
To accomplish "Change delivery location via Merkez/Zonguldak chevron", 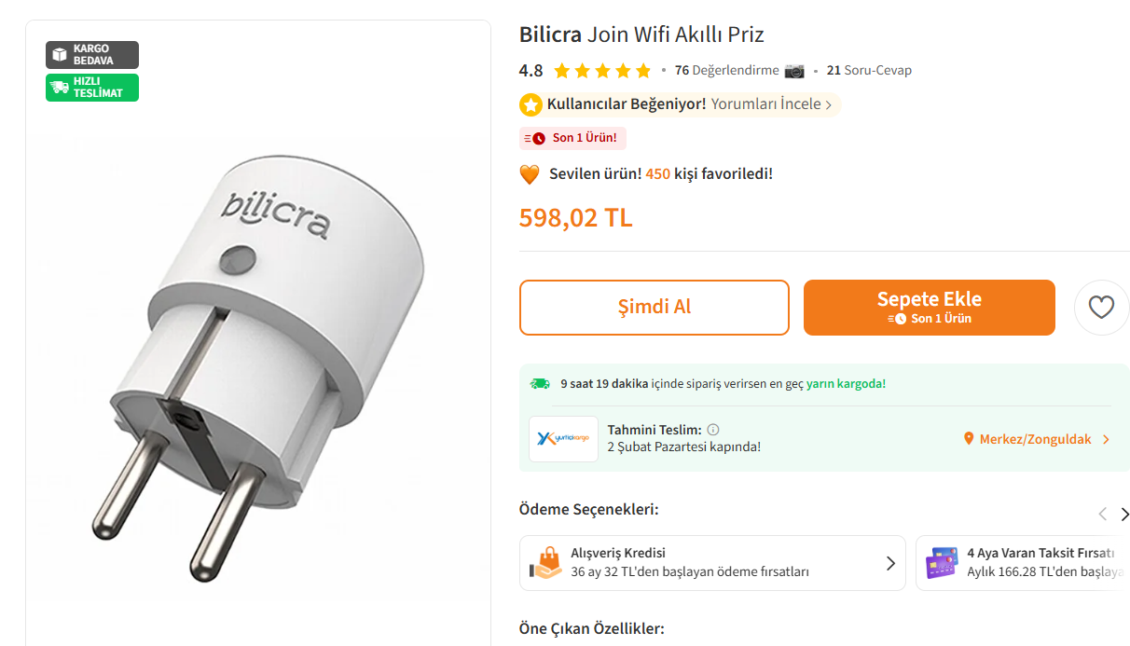I will (1105, 438).
